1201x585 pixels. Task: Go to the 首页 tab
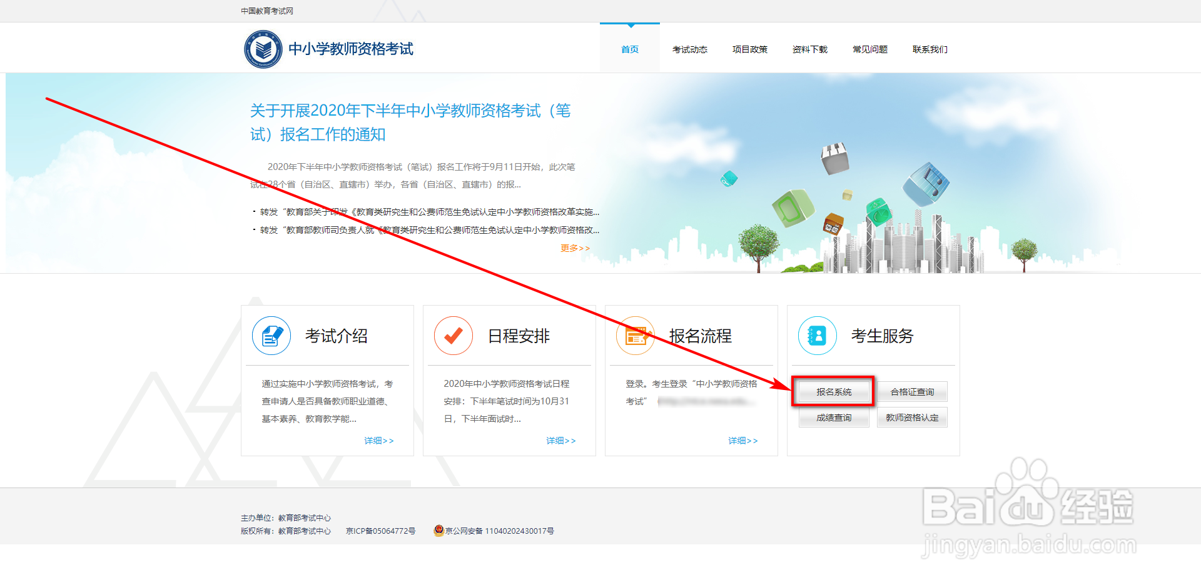coord(629,49)
